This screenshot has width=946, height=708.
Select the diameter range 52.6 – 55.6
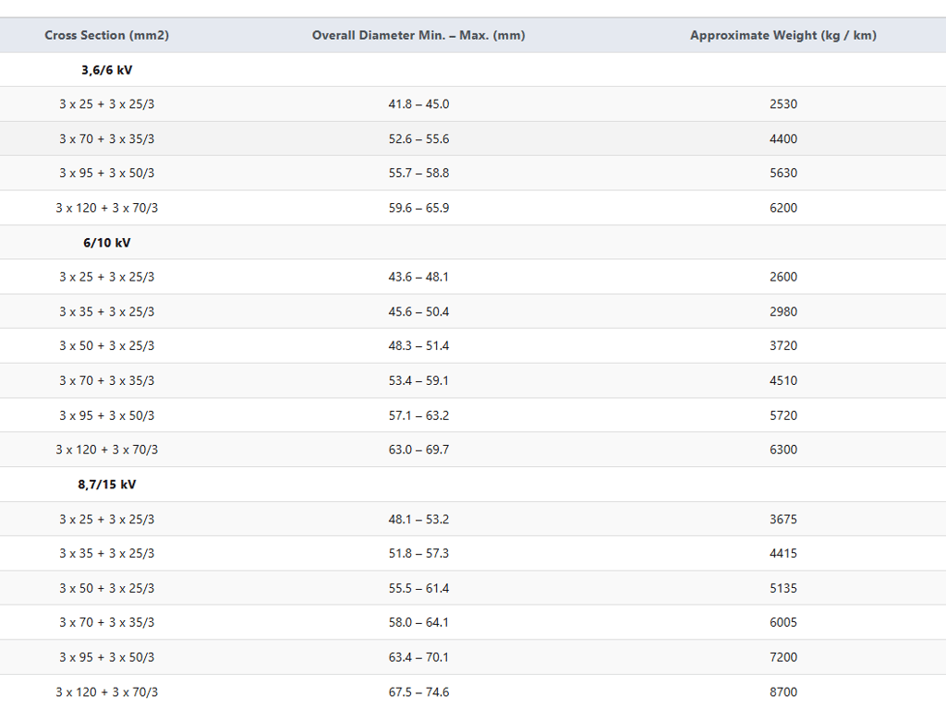click(418, 139)
